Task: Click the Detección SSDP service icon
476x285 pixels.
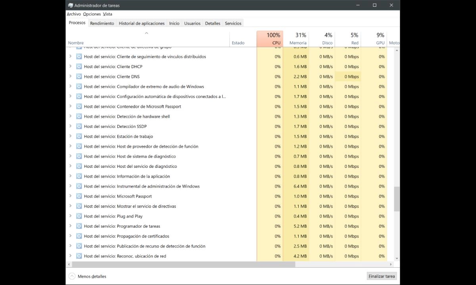Action: (79, 126)
